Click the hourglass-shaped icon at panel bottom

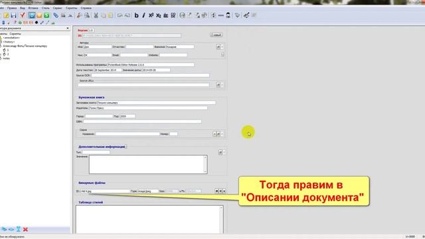(18, 230)
